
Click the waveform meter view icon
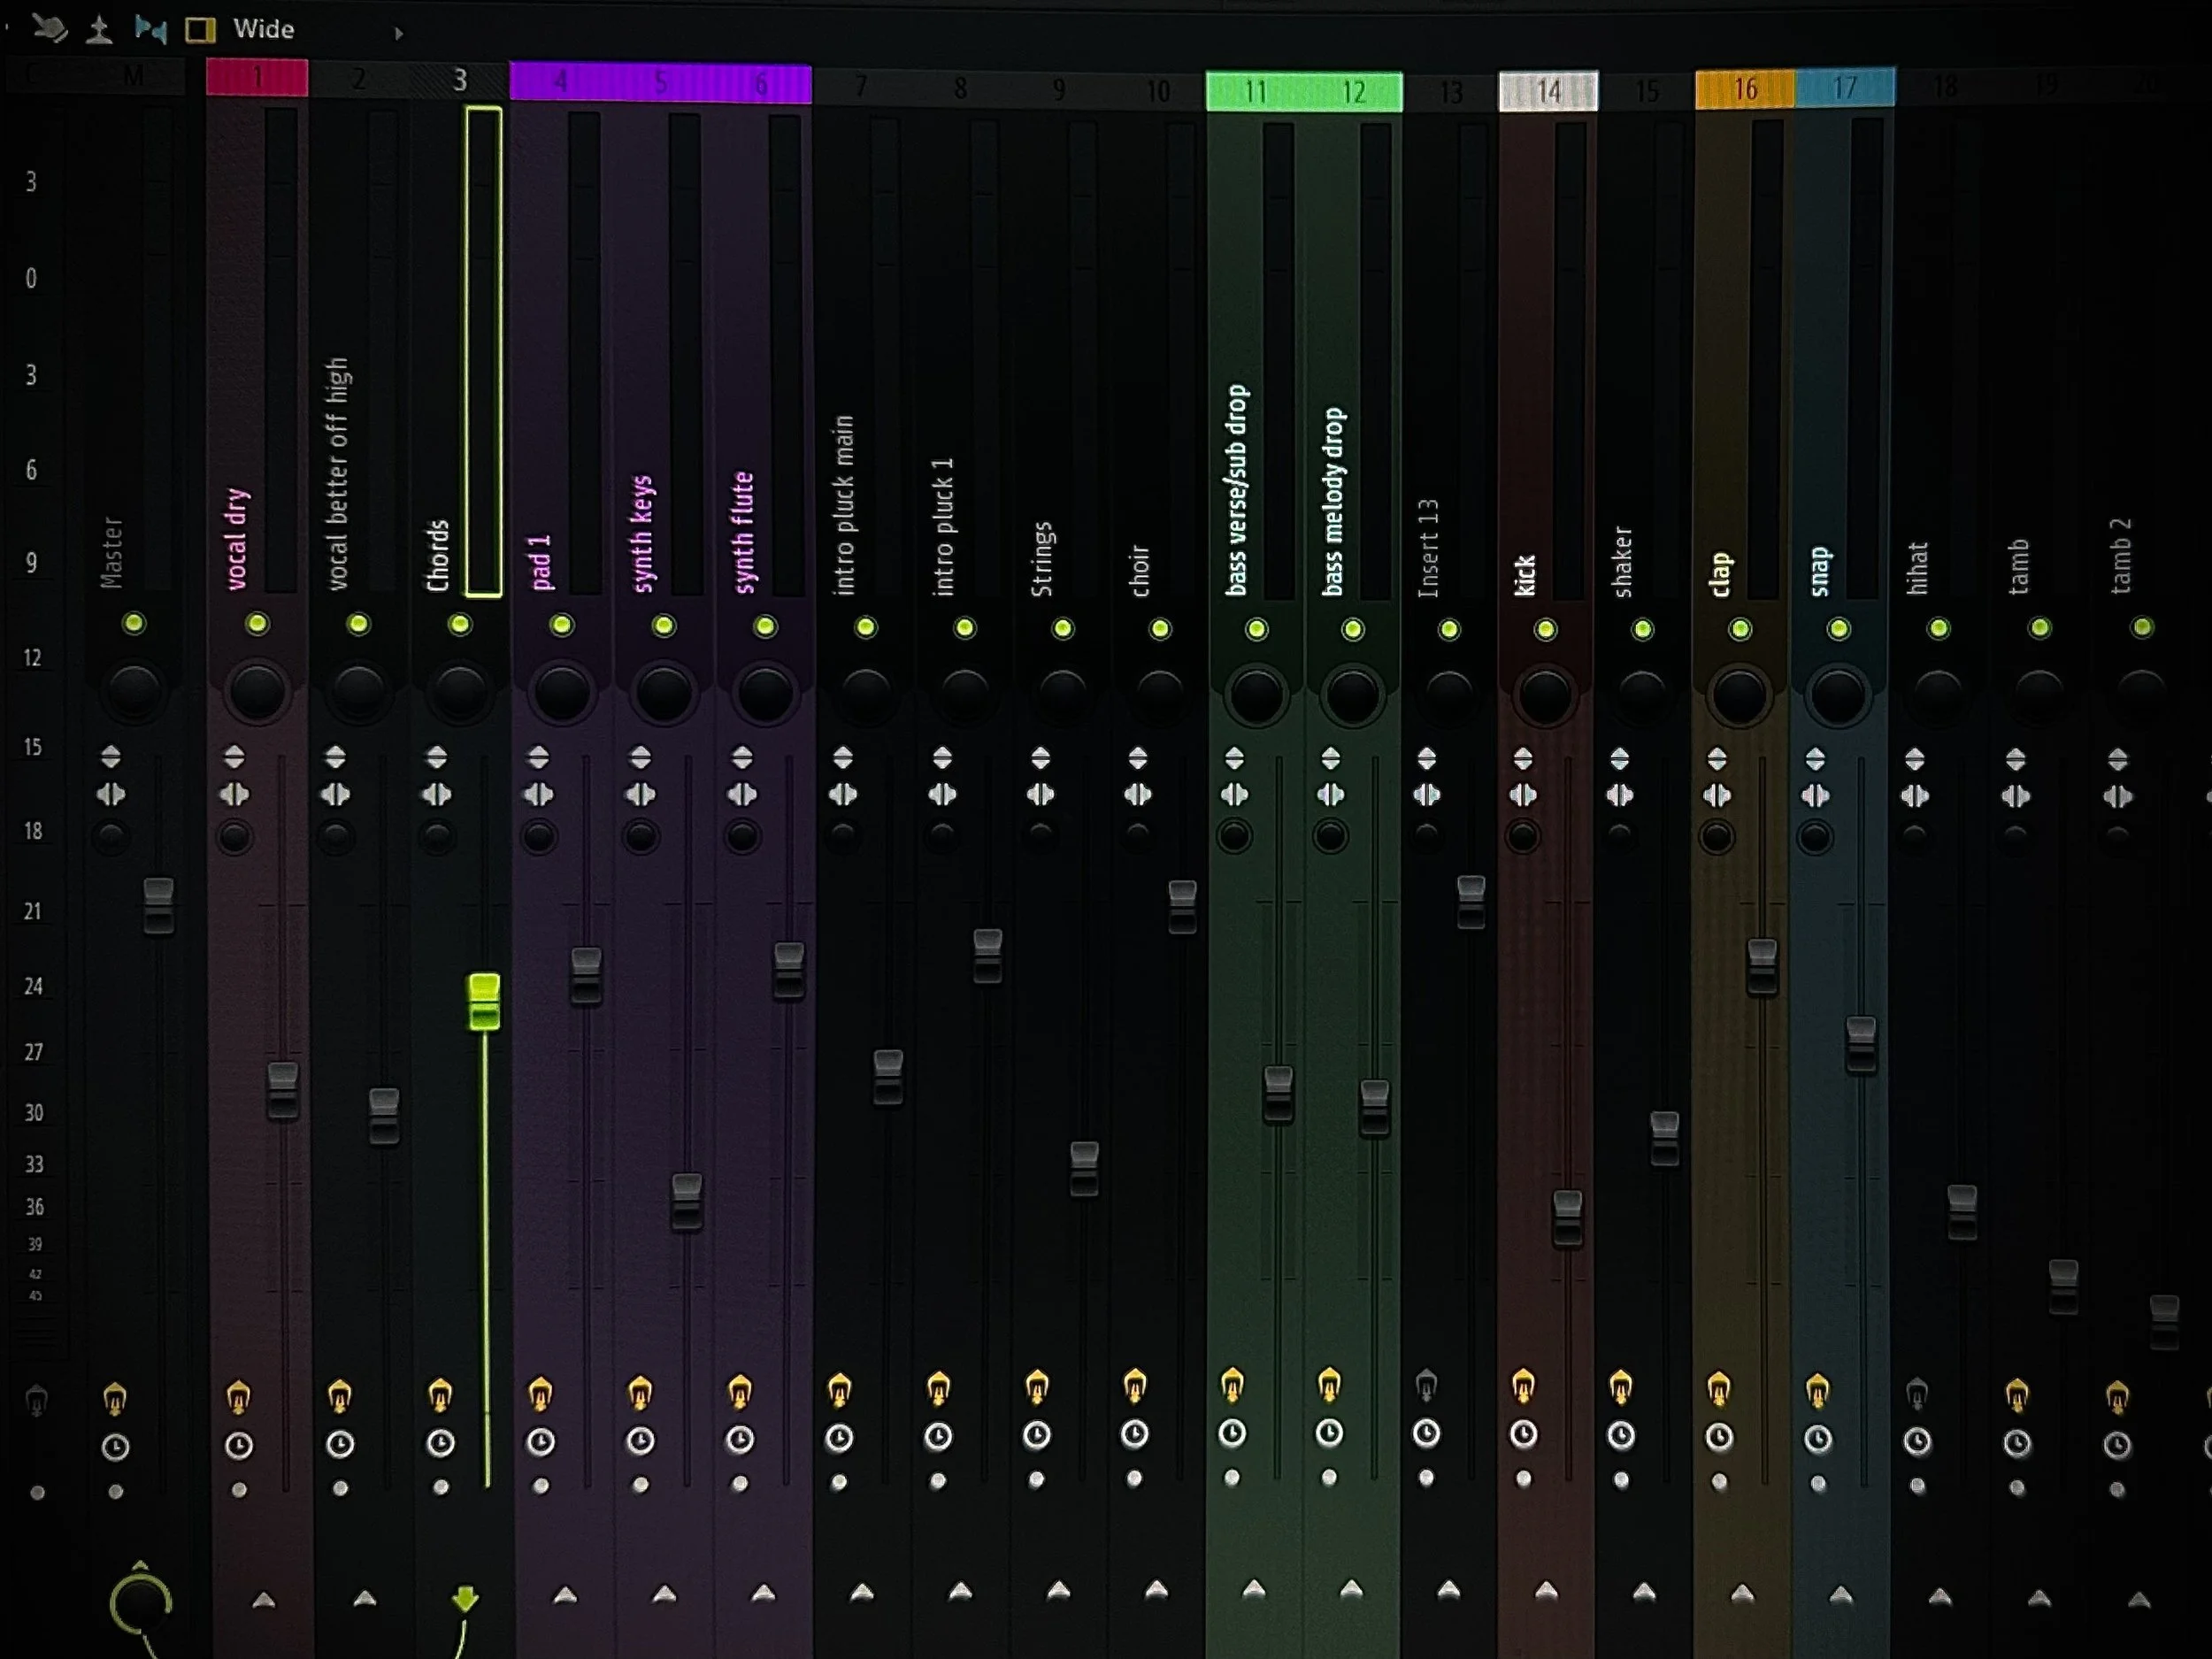click(98, 29)
